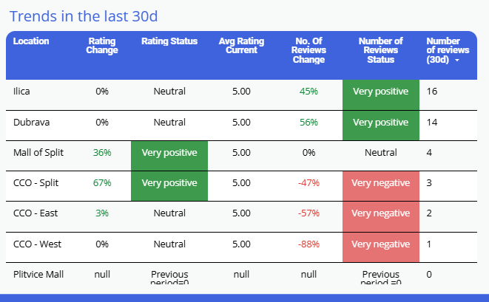Click the Avg Rating Current header

(x=241, y=46)
